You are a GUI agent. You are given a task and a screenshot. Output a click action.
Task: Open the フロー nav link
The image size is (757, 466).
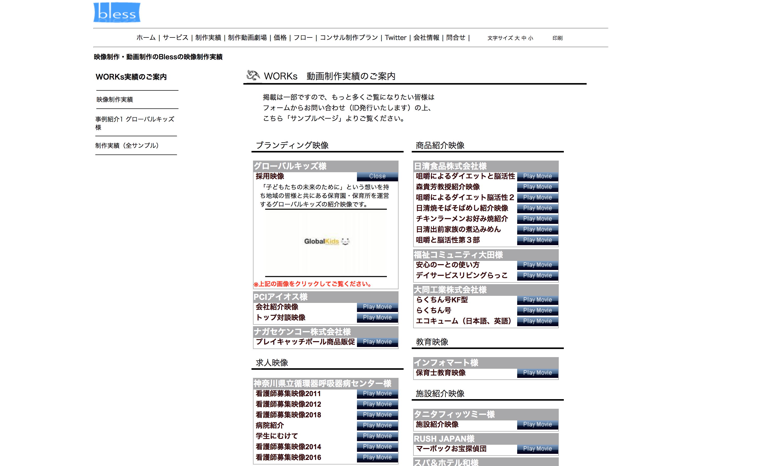click(x=303, y=37)
